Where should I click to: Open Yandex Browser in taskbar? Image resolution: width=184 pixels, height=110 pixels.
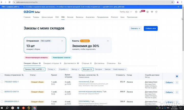click(13, 108)
